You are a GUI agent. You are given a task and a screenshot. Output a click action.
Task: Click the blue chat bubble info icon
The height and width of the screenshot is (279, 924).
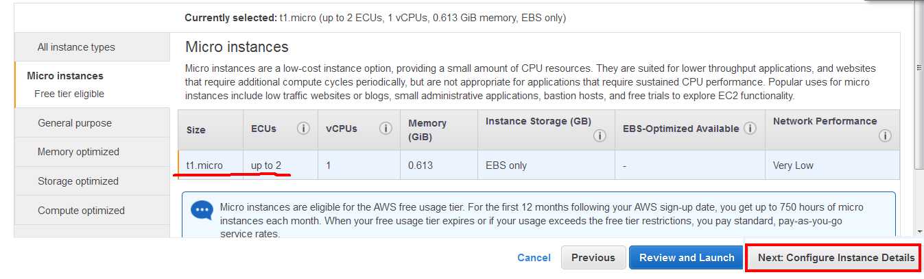[x=202, y=211]
